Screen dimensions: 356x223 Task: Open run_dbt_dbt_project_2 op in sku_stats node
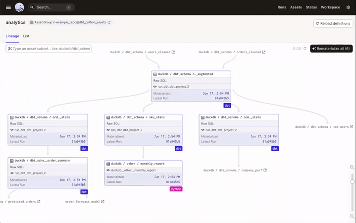tap(126, 130)
